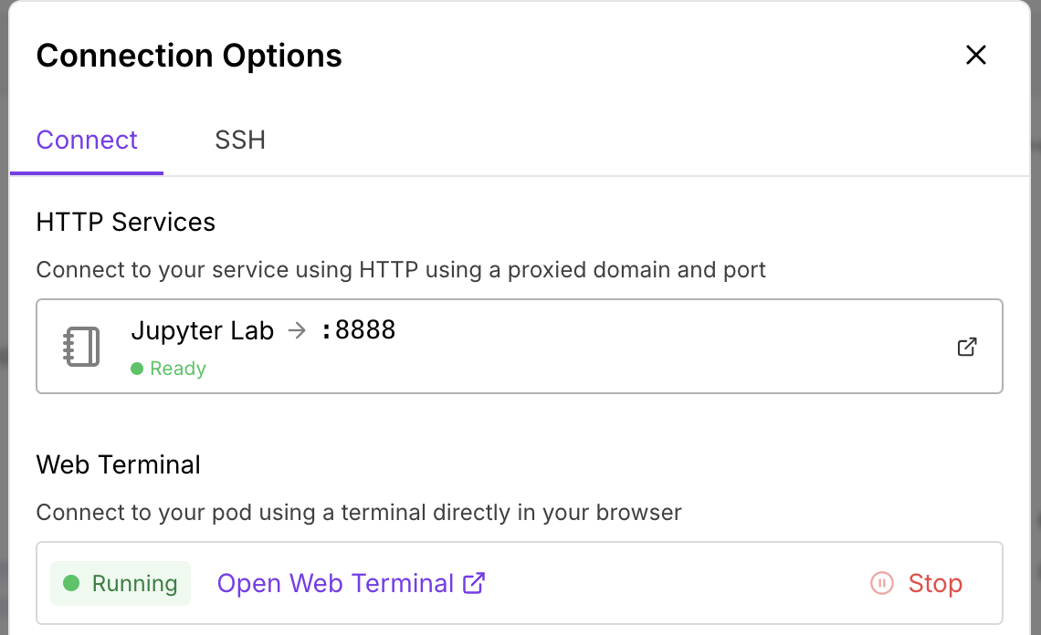The height and width of the screenshot is (635, 1041).
Task: Click the Connection Options dialog title
Action: (x=189, y=56)
